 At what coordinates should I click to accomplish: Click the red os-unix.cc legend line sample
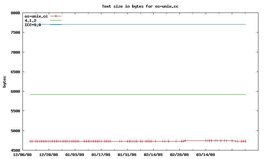(x=56, y=16)
